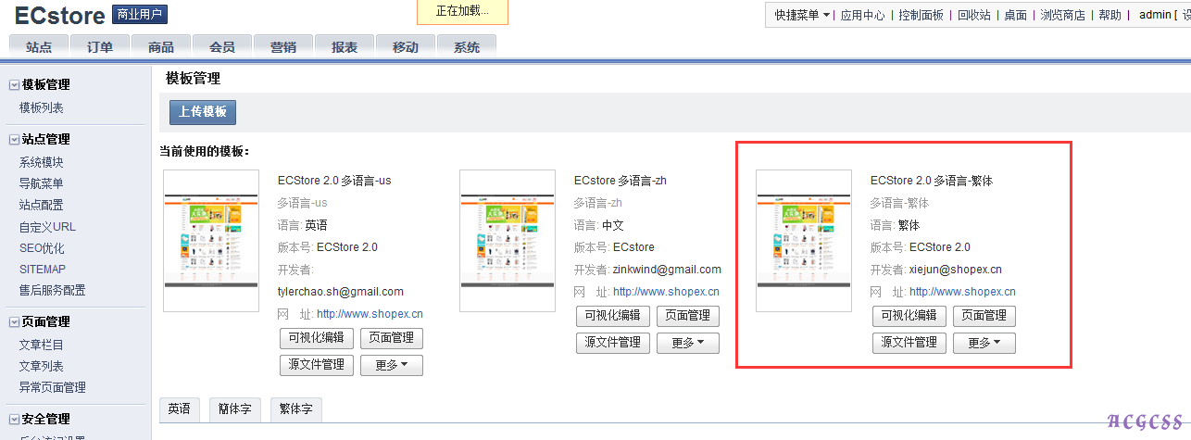Open 模板列表 in the sidebar
This screenshot has height=440, width=1191.
42,107
